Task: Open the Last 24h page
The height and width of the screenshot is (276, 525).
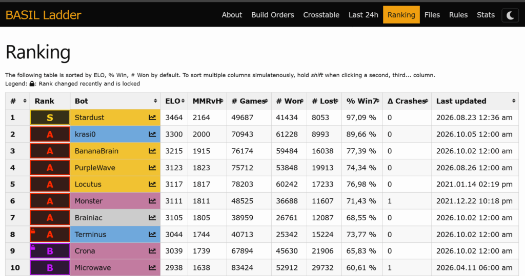Action: [364, 15]
